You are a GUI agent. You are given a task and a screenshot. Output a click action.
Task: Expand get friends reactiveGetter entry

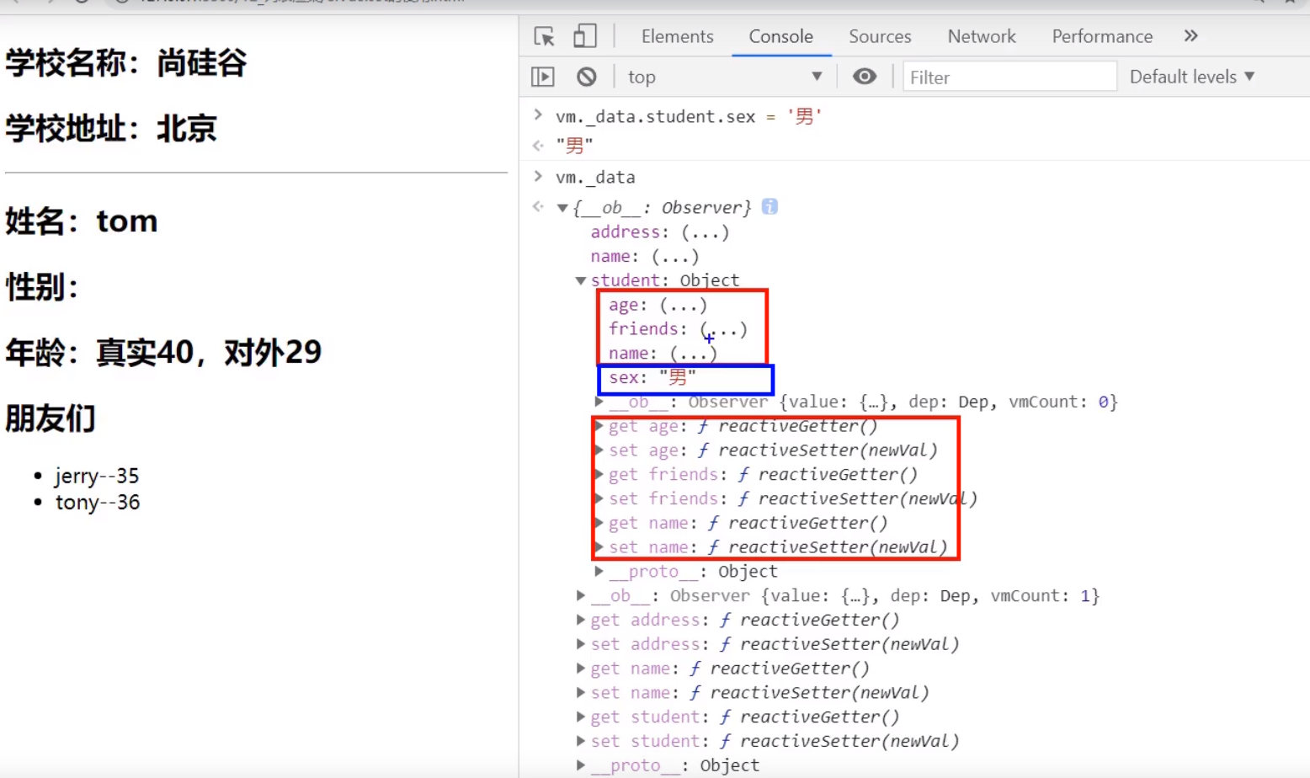tap(599, 475)
